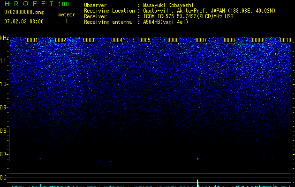
Task: Click the red meteor echo spot at 0807
Action: (197, 159)
